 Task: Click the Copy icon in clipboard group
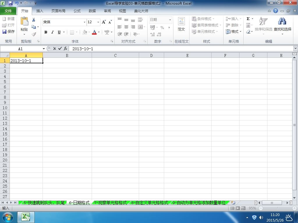34,27
